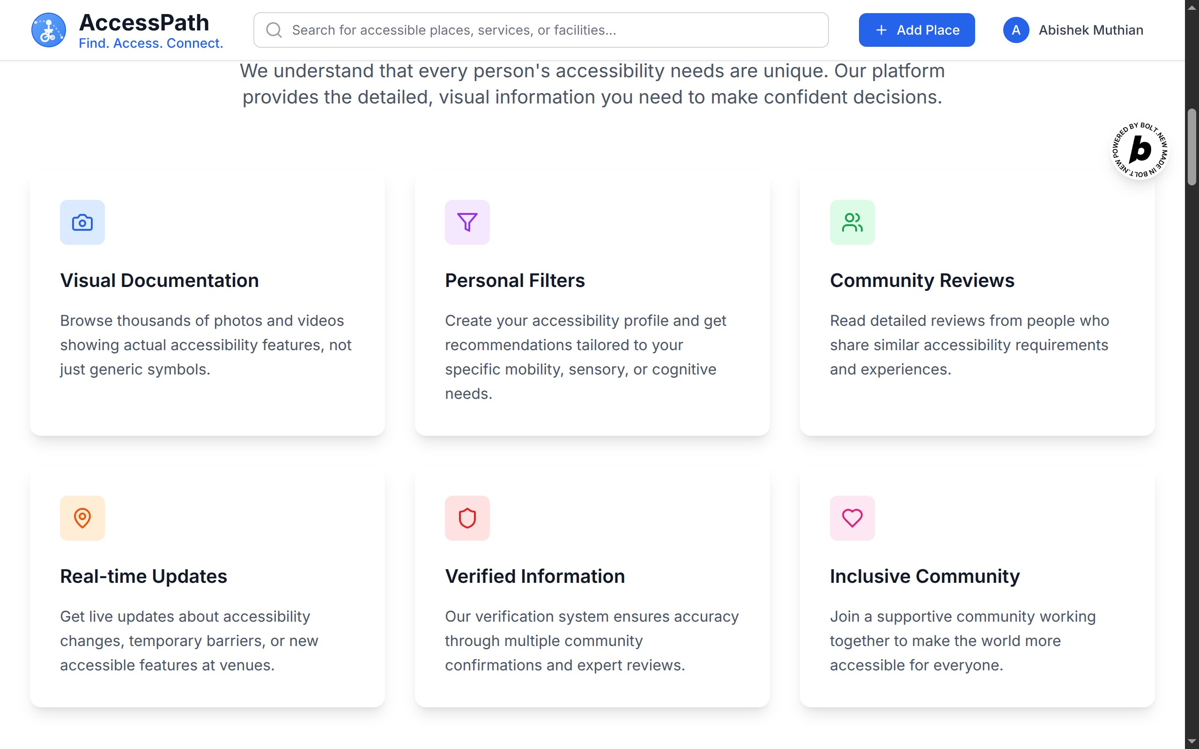Click the magnifier icon in search bar

click(274, 30)
